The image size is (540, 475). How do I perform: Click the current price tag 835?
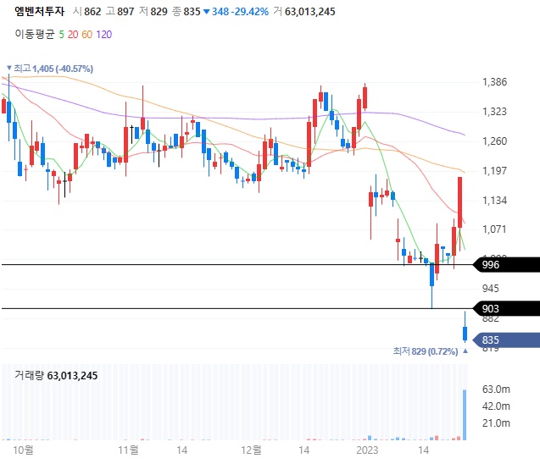[x=506, y=340]
